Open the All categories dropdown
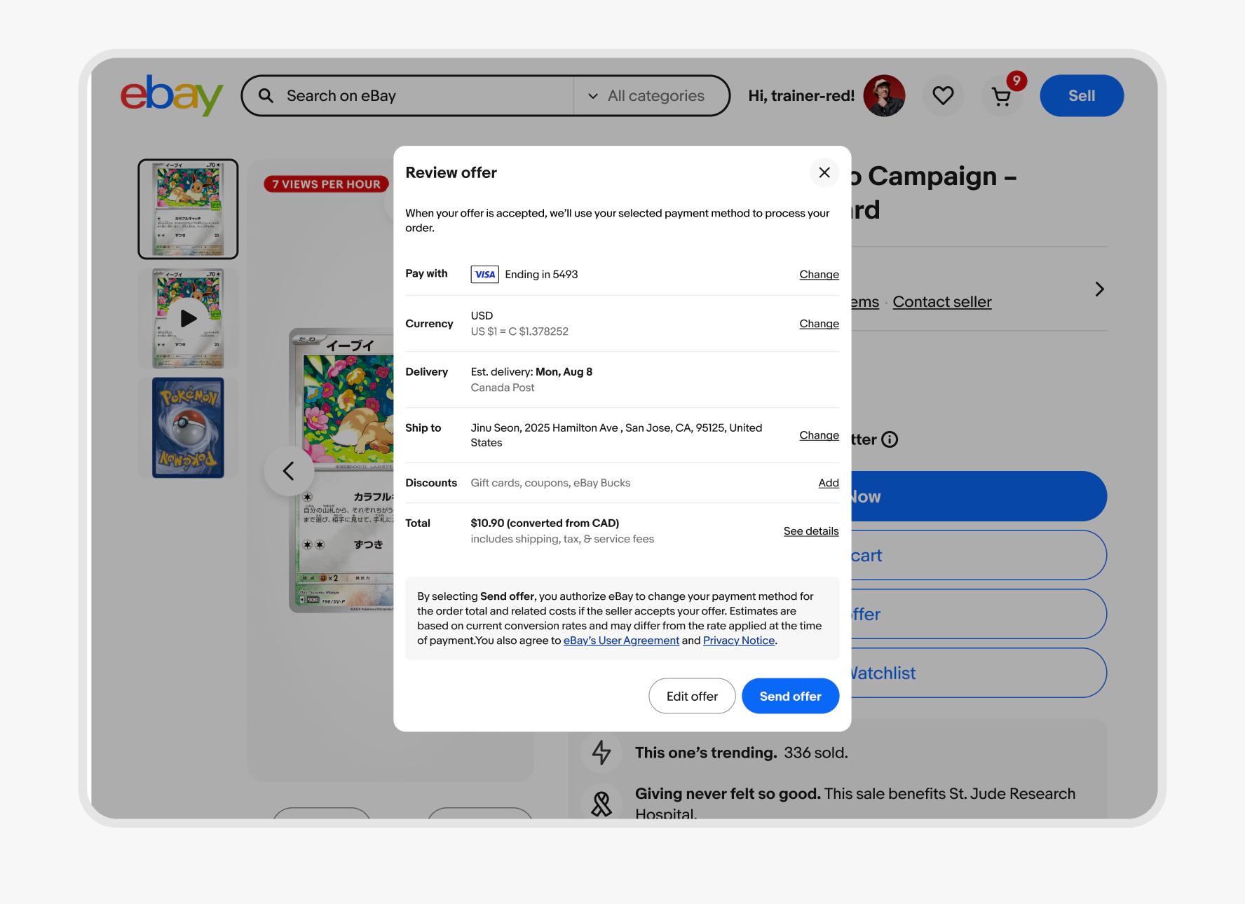The height and width of the screenshot is (904, 1245). (x=646, y=95)
